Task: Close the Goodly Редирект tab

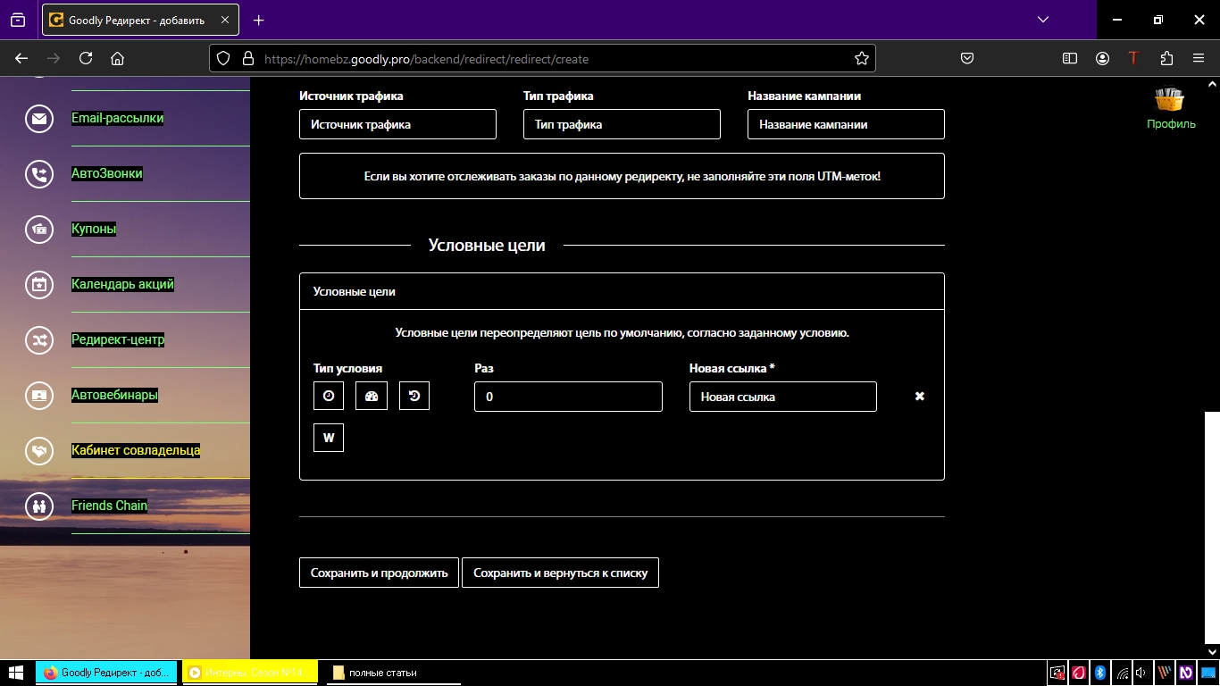Action: 223,20
